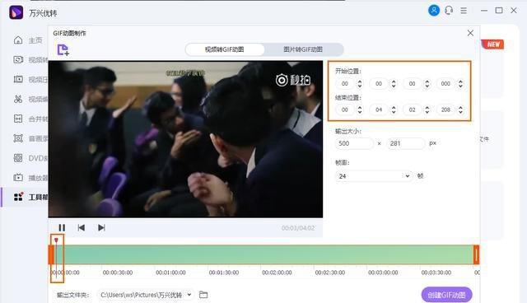Click the end position minutes field 04
Viewport: 527px width, 303px height.
[x=379, y=110]
